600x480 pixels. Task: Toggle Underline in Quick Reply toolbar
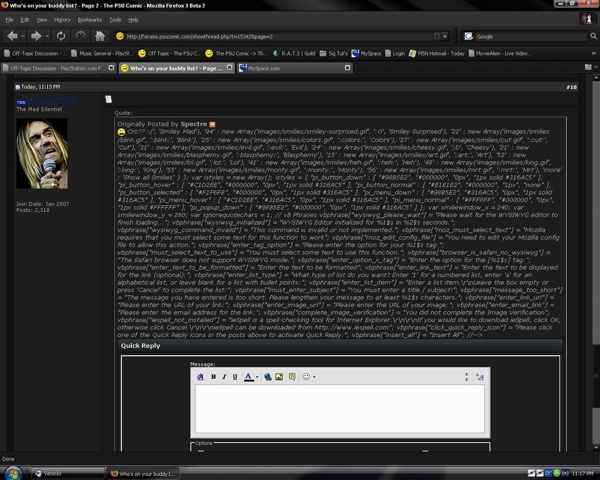[x=235, y=377]
